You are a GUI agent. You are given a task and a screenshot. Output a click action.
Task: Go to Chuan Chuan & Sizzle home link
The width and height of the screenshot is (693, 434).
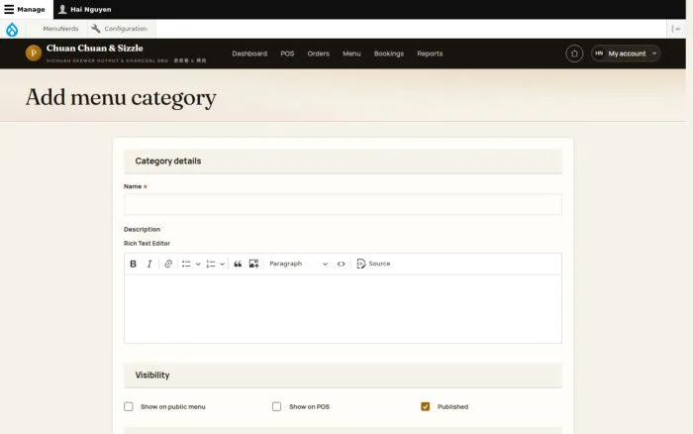(x=95, y=49)
